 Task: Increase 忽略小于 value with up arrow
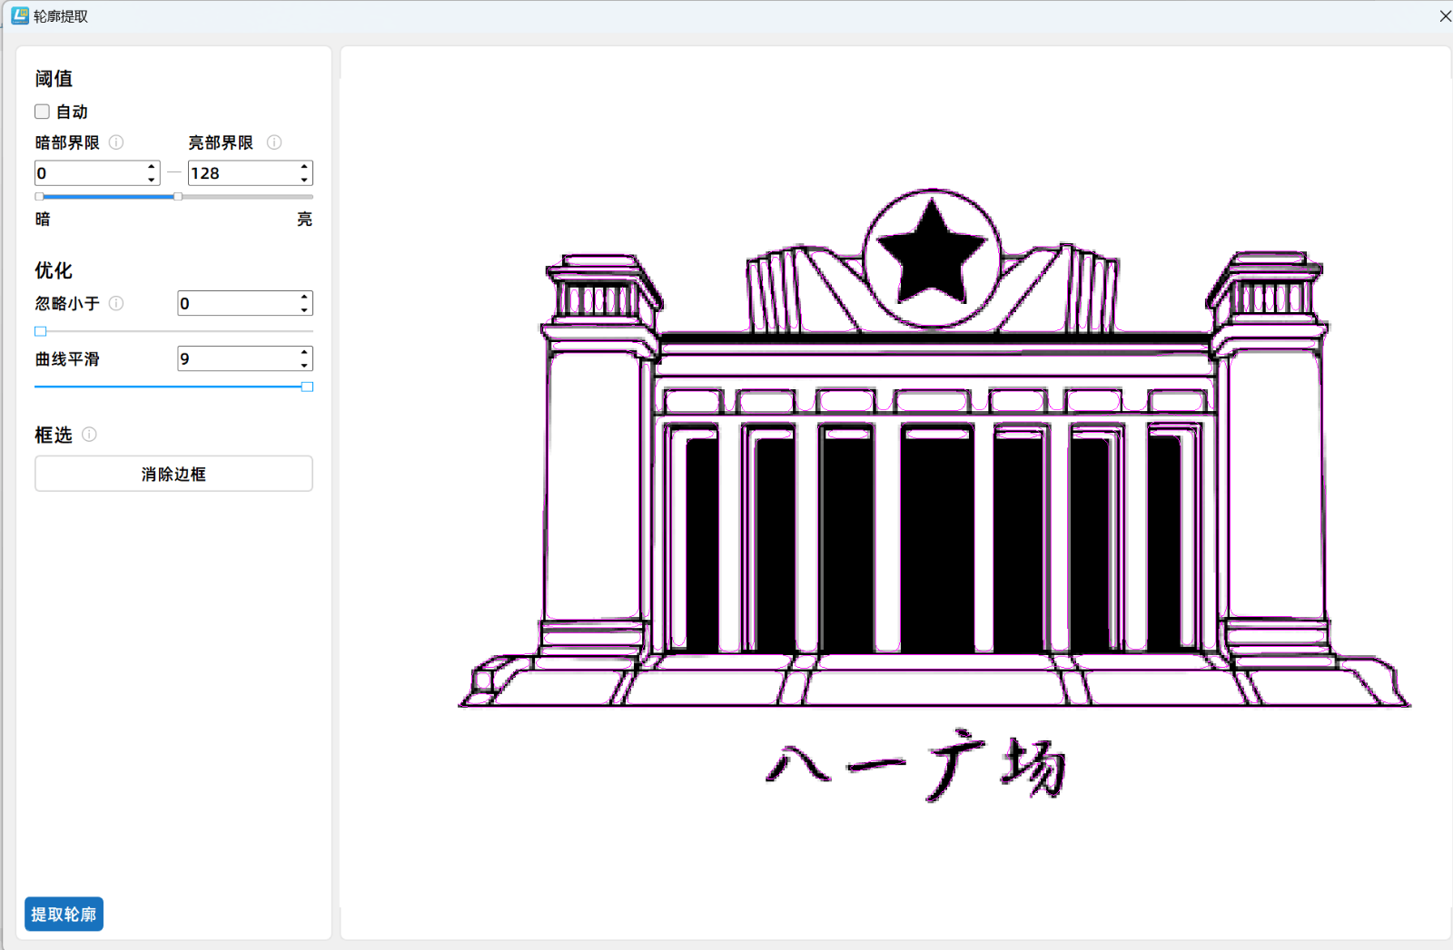[x=304, y=297]
